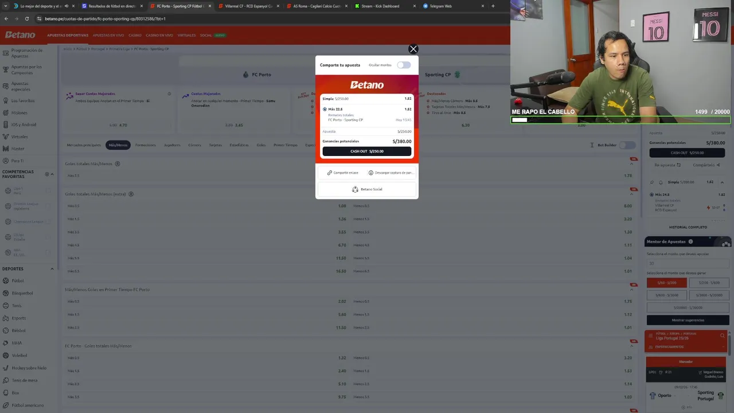This screenshot has width=734, height=413.
Task: Switch to Villarreal CF - RCD Espanyol tab
Action: tap(248, 6)
